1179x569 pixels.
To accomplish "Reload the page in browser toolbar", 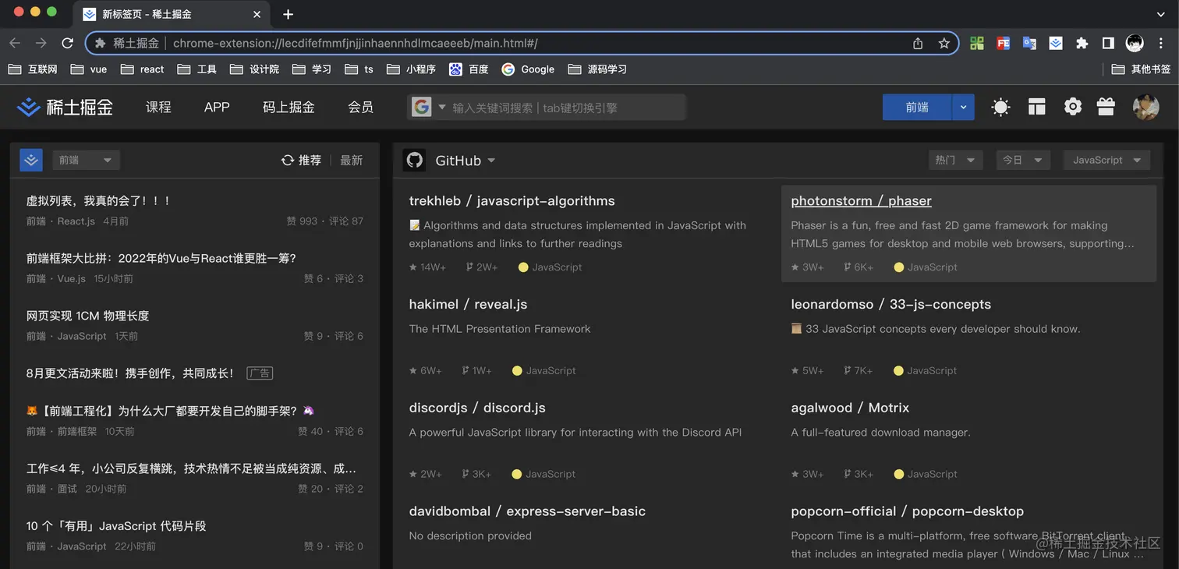I will 67,43.
